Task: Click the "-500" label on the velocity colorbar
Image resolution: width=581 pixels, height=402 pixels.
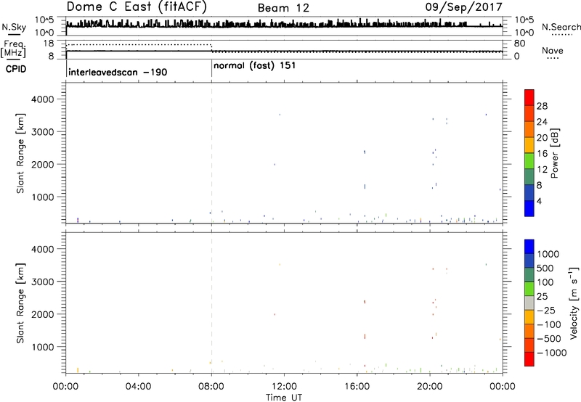Action: [549, 339]
